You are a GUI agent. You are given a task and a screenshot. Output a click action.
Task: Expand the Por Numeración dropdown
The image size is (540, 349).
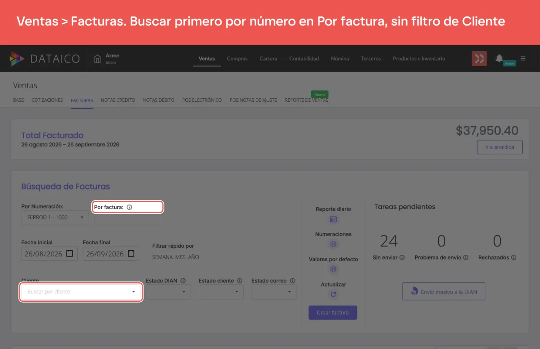(x=55, y=217)
